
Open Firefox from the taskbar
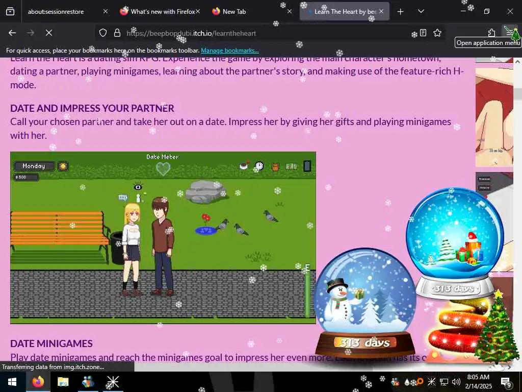38,382
